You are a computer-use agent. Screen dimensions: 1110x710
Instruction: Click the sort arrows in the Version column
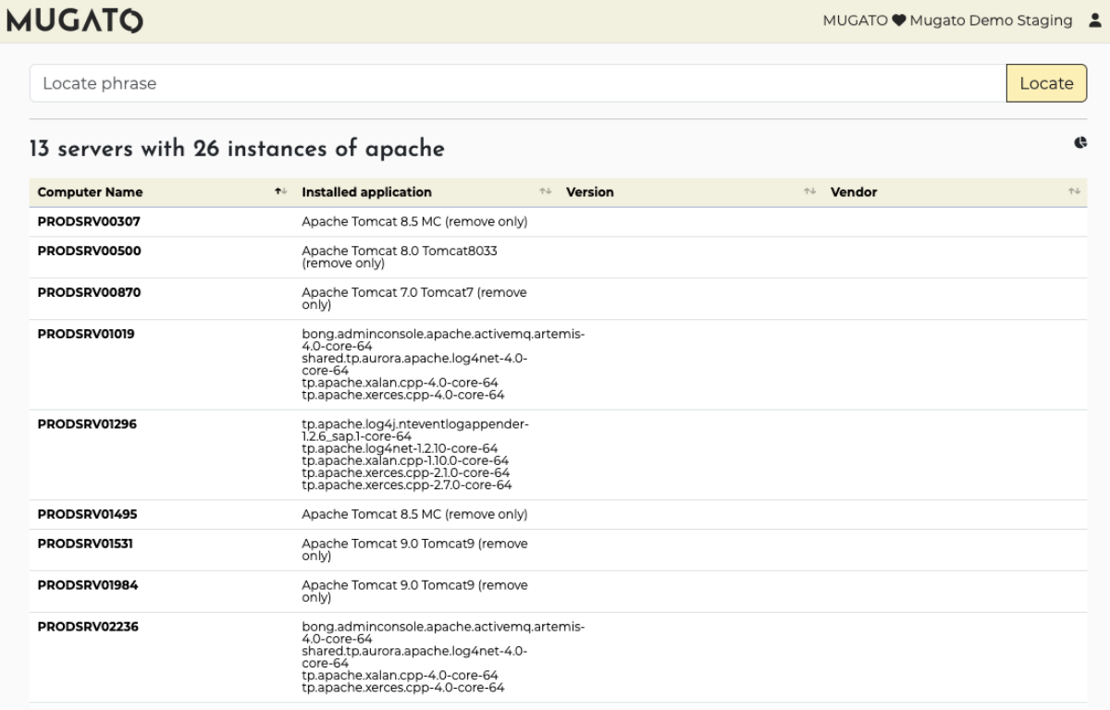click(x=809, y=192)
